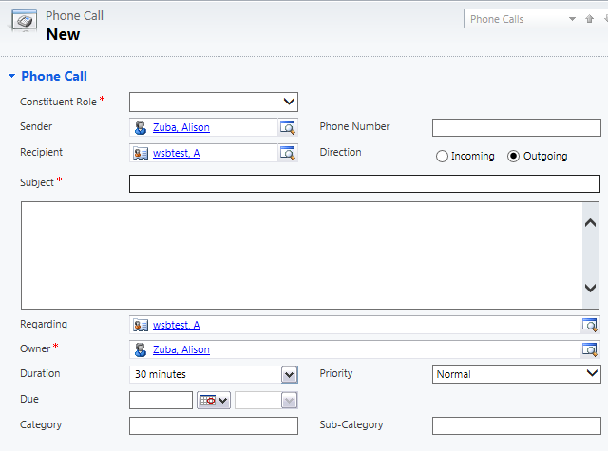
Task: Open the Duration dropdown list
Action: (289, 375)
